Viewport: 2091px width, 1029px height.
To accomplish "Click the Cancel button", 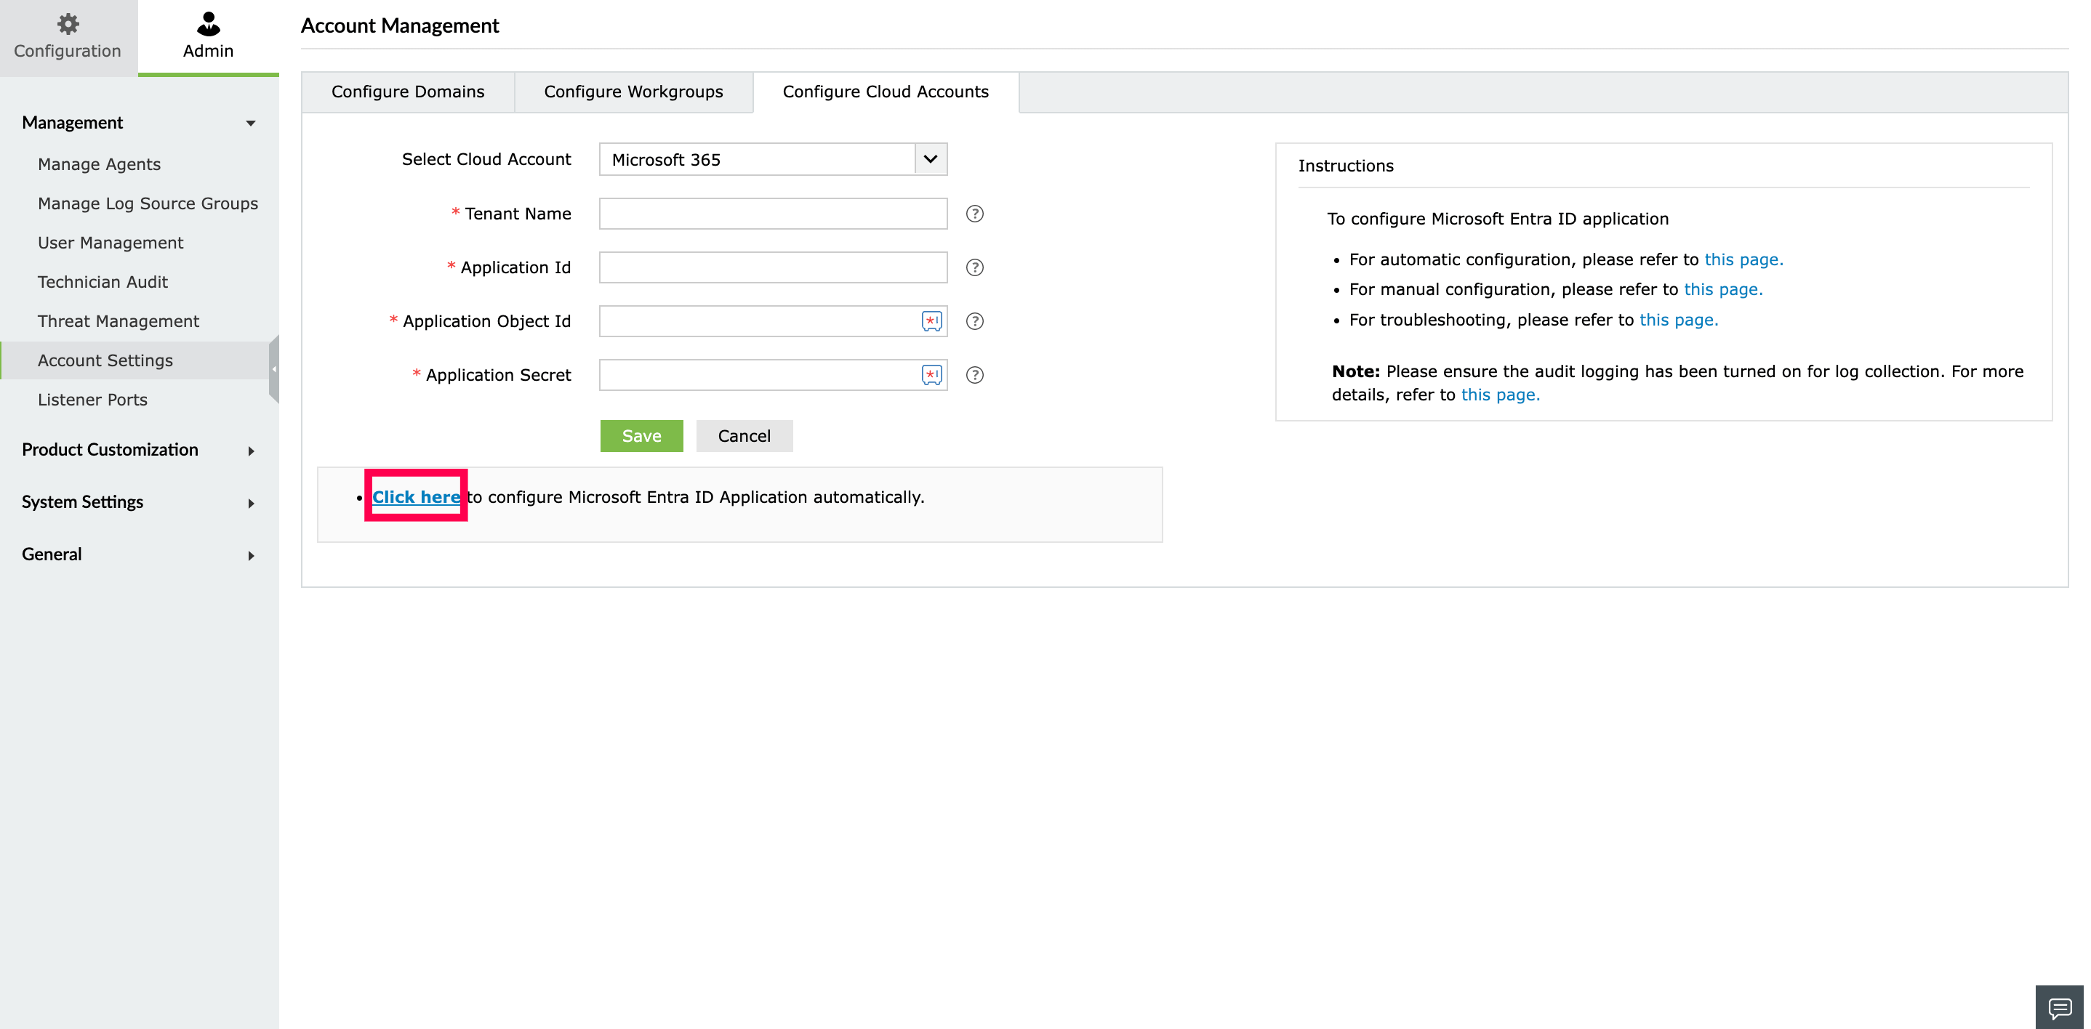I will (x=744, y=436).
